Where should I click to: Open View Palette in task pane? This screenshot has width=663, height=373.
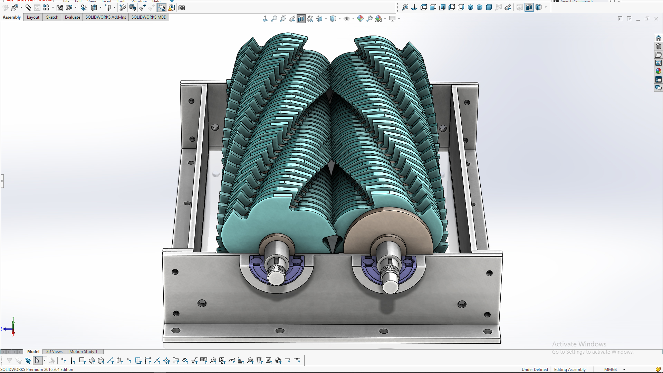pos(659,63)
